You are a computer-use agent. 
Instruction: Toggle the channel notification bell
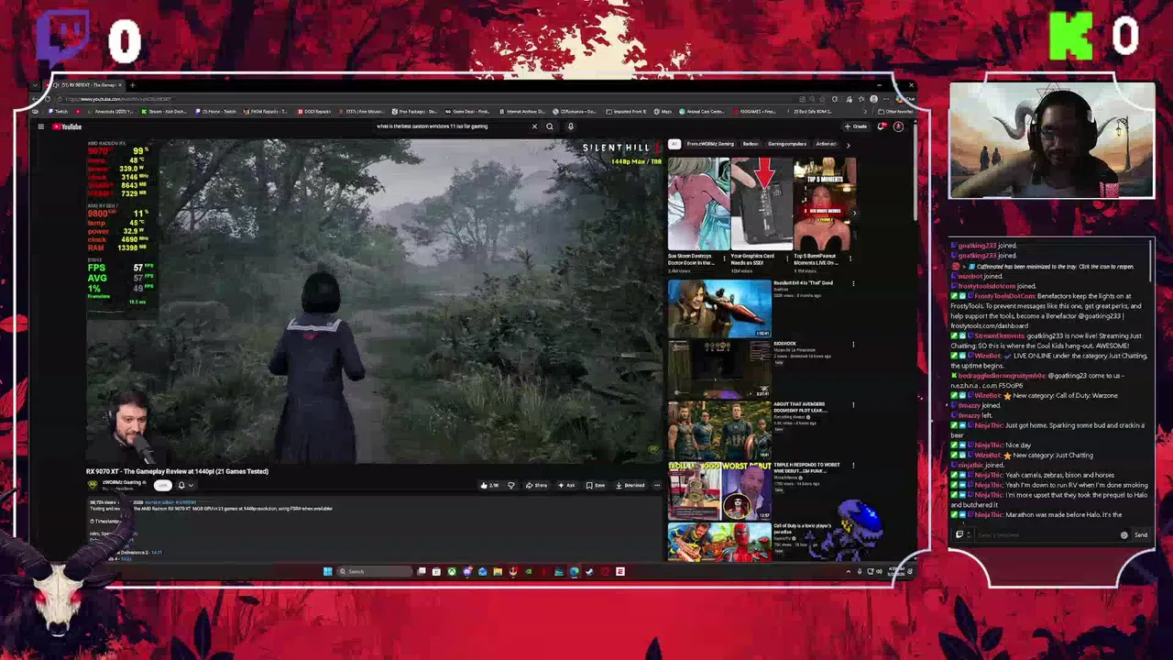click(181, 485)
